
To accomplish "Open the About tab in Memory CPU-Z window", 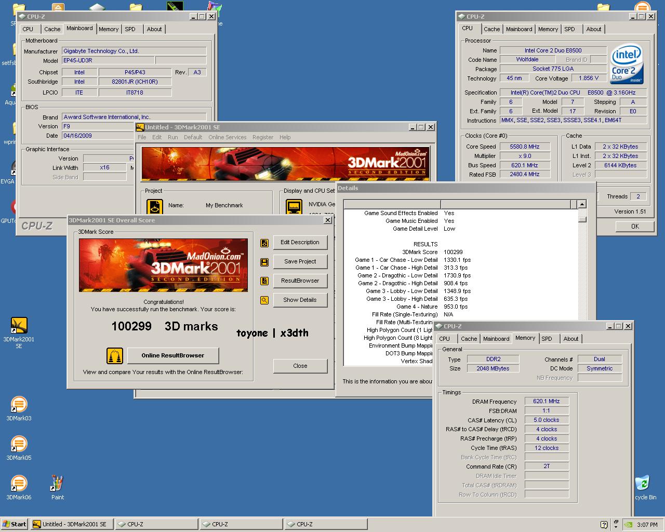I will pos(570,339).
